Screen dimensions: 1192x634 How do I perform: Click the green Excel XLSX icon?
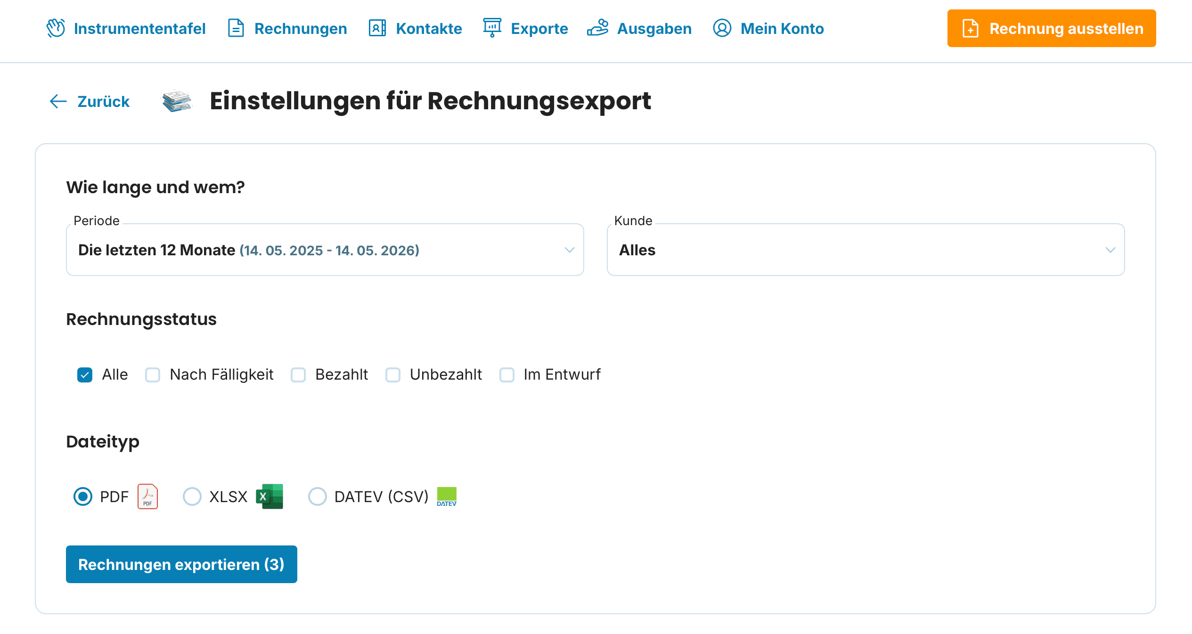269,496
